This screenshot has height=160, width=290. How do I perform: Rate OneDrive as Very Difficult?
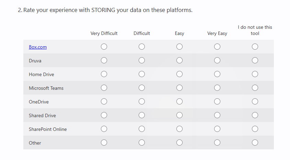pyautogui.click(x=104, y=101)
